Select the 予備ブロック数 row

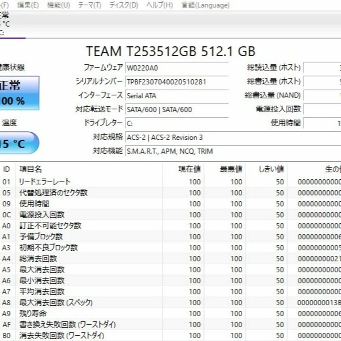[170, 236]
